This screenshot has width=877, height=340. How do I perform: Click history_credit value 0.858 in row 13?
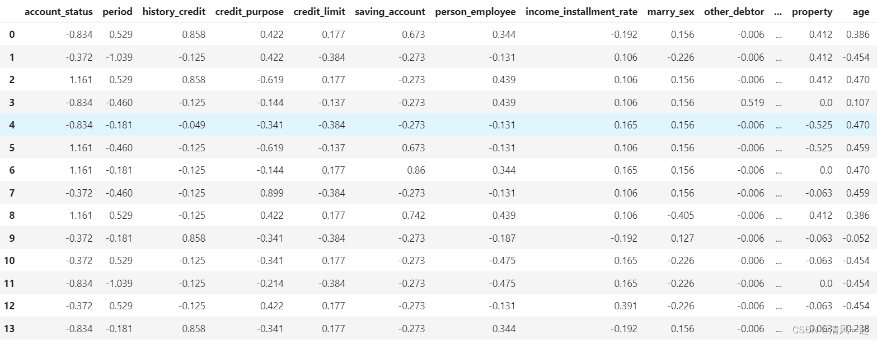coord(194,329)
